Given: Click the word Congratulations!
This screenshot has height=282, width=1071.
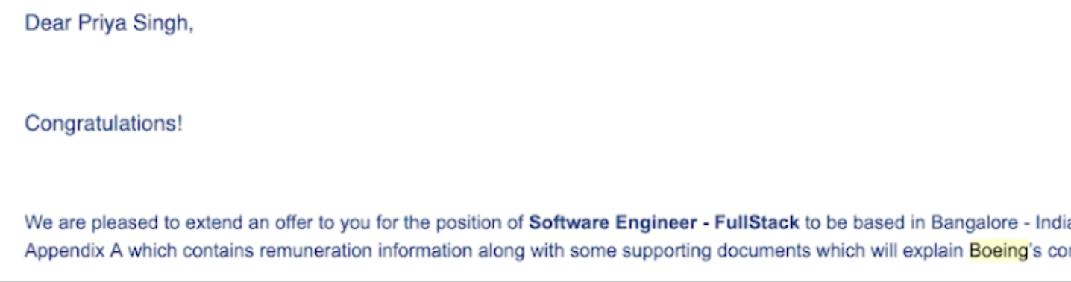Looking at the screenshot, I should click(104, 124).
